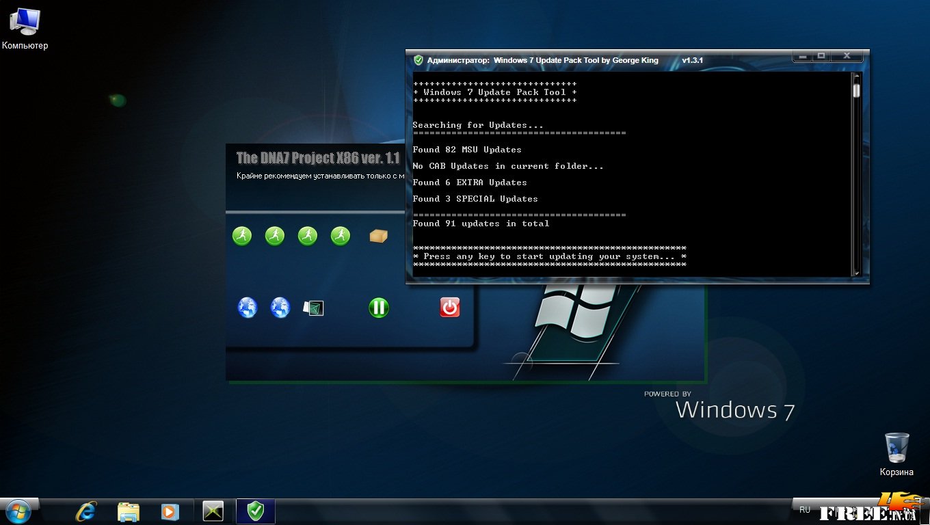Open Windows Media Player from the taskbar
Viewport: 930px width, 525px height.
[x=169, y=511]
